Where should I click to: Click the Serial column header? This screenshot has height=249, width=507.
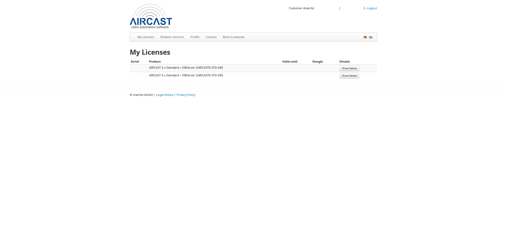click(135, 62)
